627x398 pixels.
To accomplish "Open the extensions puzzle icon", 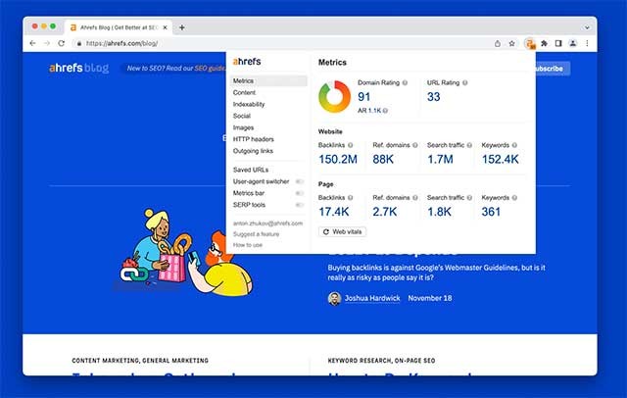I will coord(545,43).
